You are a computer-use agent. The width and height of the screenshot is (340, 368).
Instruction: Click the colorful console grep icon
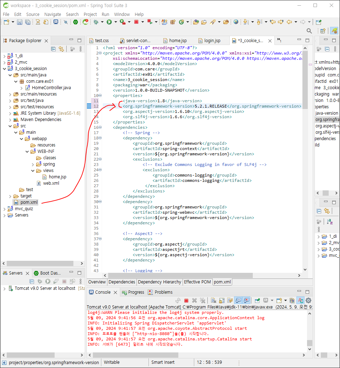tap(301, 300)
